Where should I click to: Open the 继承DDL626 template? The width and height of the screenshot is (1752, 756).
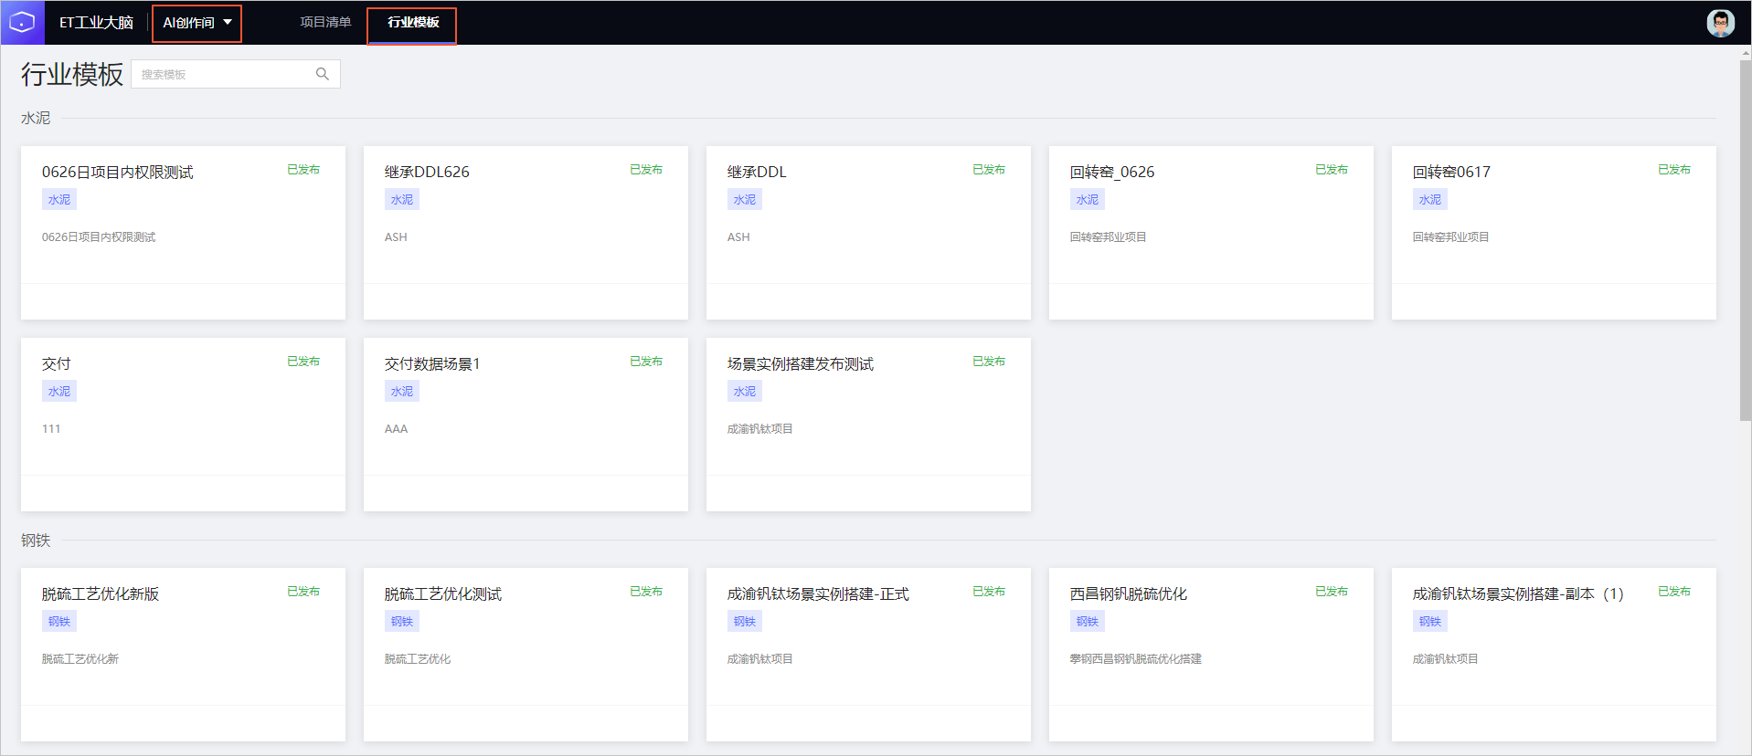coord(526,233)
